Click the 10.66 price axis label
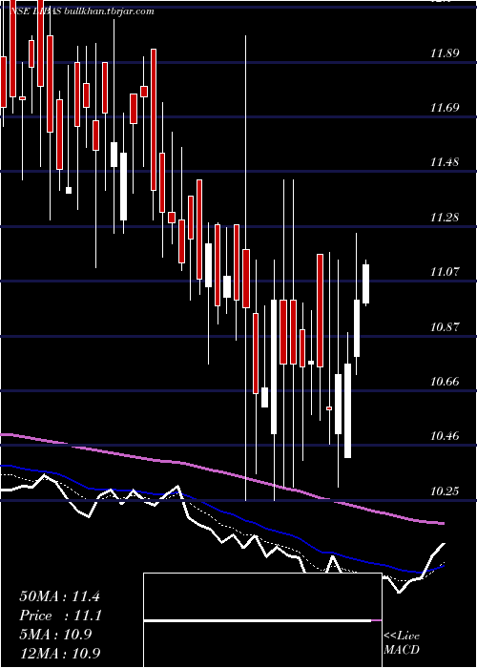The height and width of the screenshot is (668, 477). tap(446, 382)
